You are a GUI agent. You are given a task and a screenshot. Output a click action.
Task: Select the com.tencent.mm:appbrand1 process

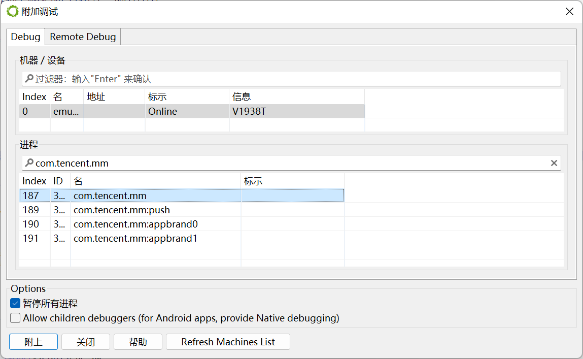point(182,238)
